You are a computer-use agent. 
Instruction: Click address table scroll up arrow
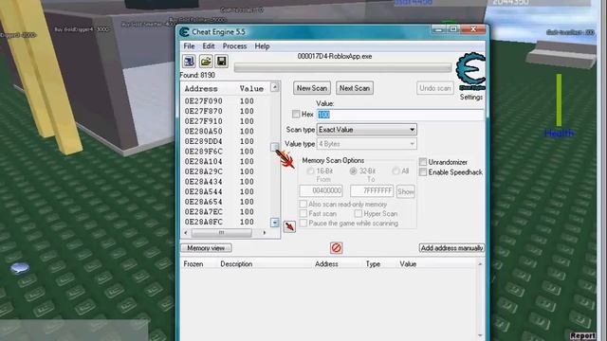[x=480, y=264]
